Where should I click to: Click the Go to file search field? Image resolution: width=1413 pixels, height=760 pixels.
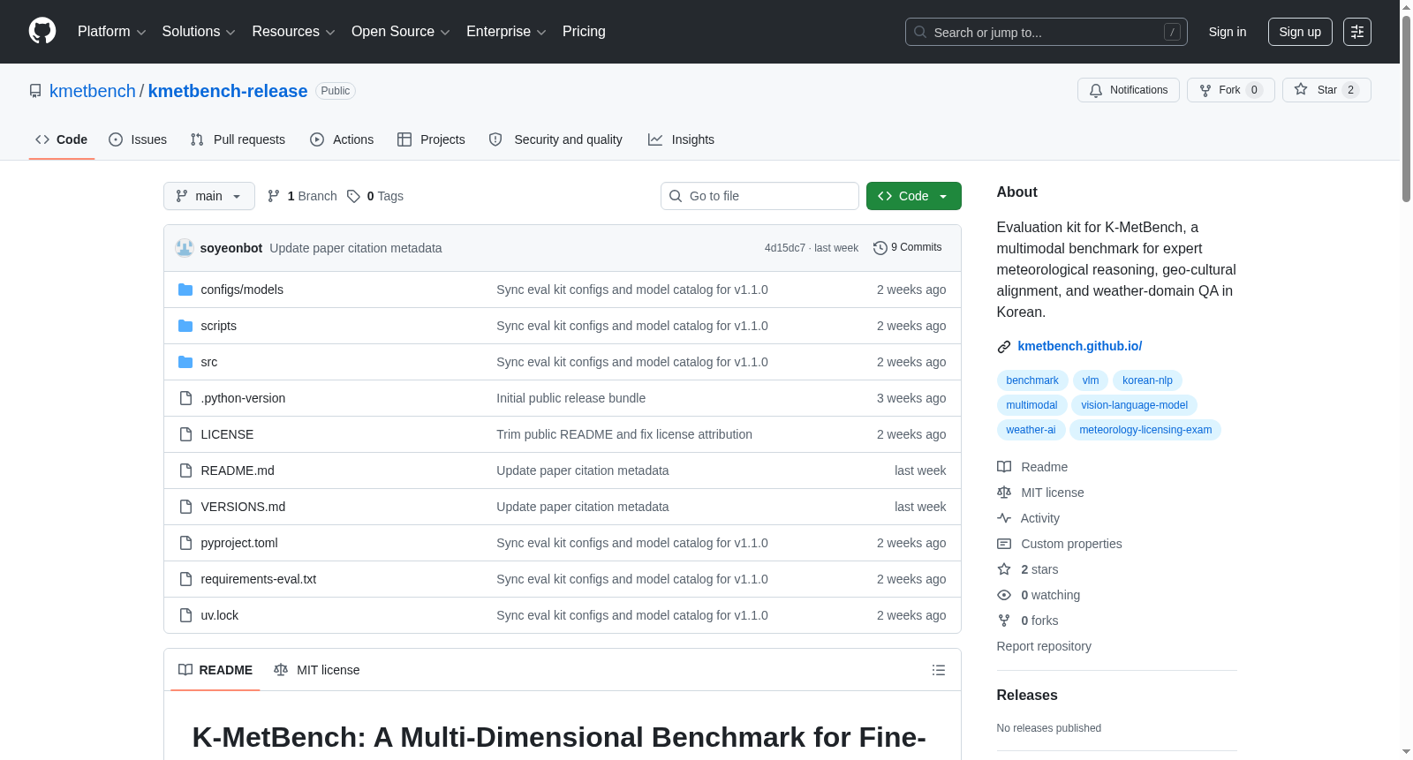pyautogui.click(x=759, y=196)
